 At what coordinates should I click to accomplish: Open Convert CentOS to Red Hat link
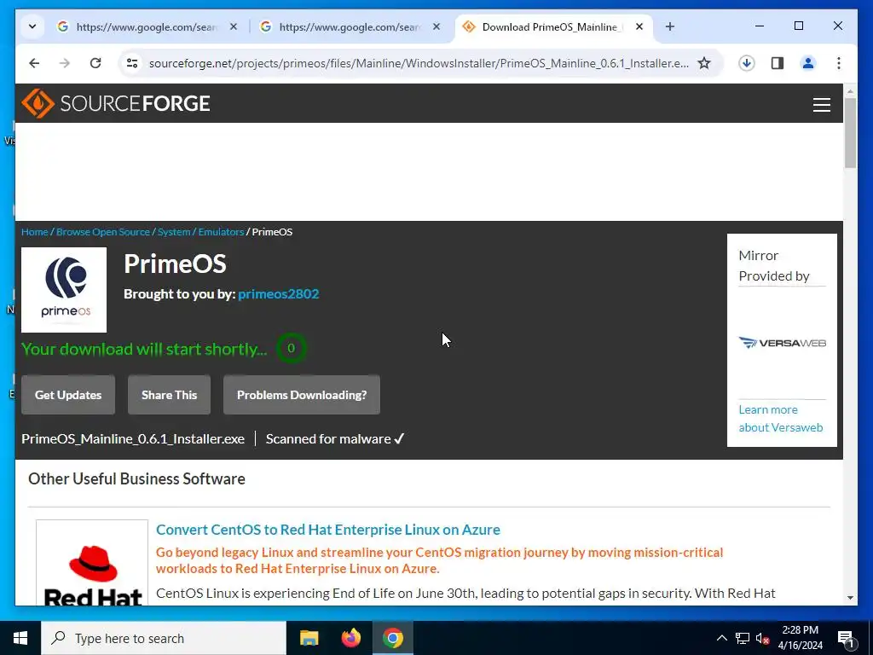point(328,530)
